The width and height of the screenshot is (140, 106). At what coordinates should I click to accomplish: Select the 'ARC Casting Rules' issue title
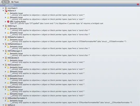click(x=18, y=22)
